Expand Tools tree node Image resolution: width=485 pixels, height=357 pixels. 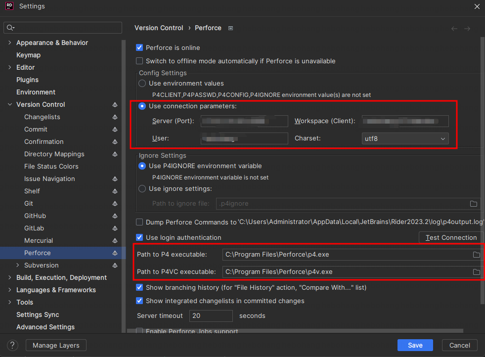pyautogui.click(x=9, y=303)
